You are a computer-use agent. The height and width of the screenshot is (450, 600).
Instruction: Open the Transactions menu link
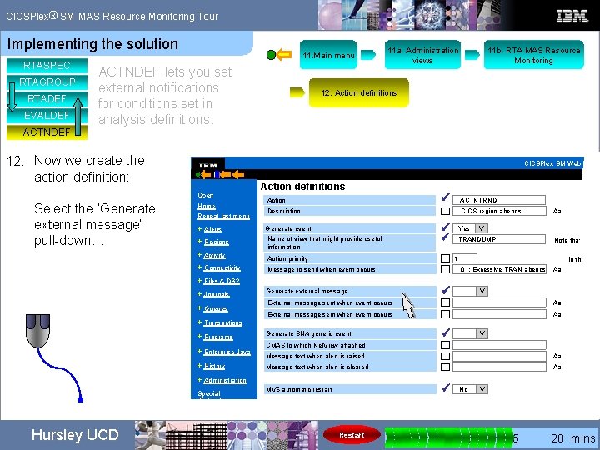tap(223, 322)
